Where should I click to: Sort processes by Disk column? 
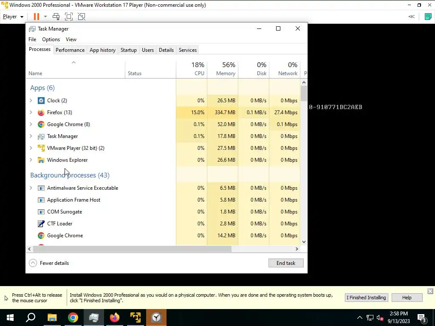point(254,69)
